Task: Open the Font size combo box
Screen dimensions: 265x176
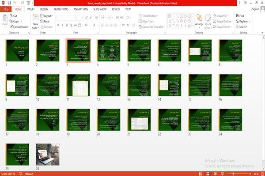Action: 80,18
